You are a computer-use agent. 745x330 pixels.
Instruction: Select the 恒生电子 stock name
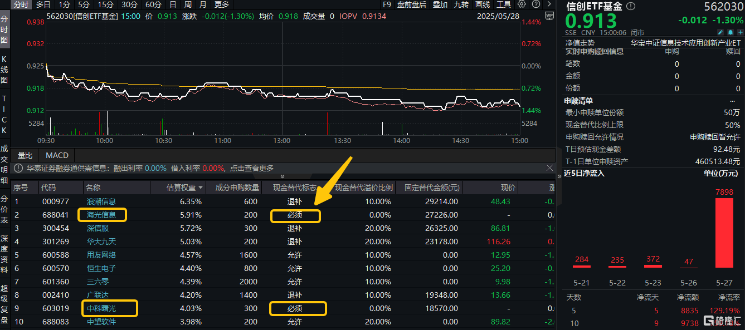(x=101, y=268)
